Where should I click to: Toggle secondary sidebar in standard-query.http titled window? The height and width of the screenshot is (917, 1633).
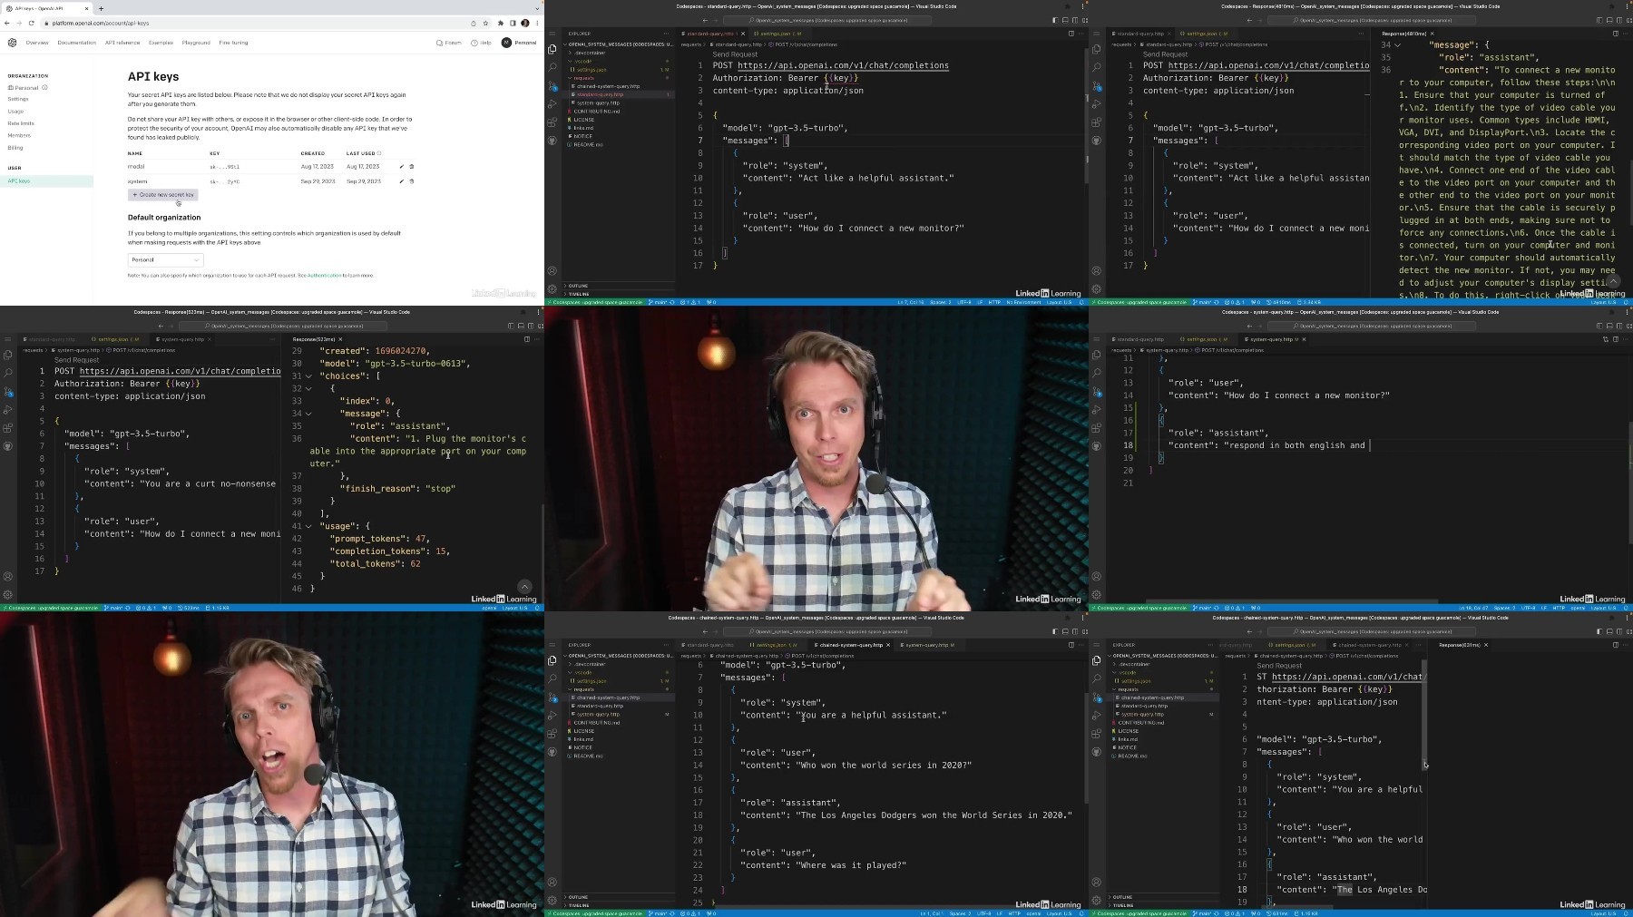[x=1075, y=20]
